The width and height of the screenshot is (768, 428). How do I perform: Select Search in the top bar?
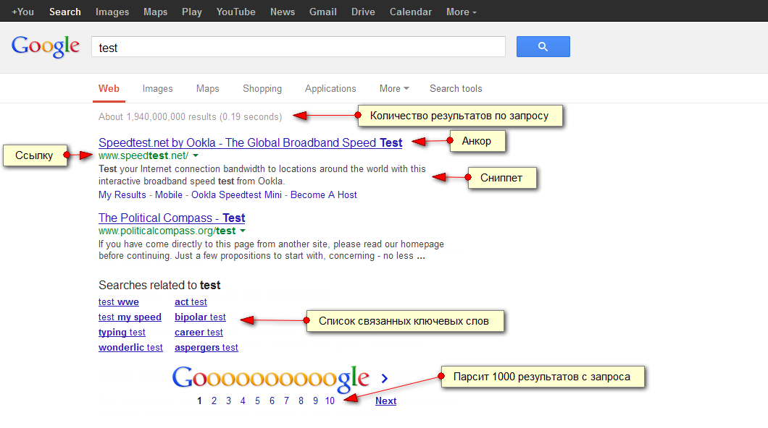coord(64,12)
